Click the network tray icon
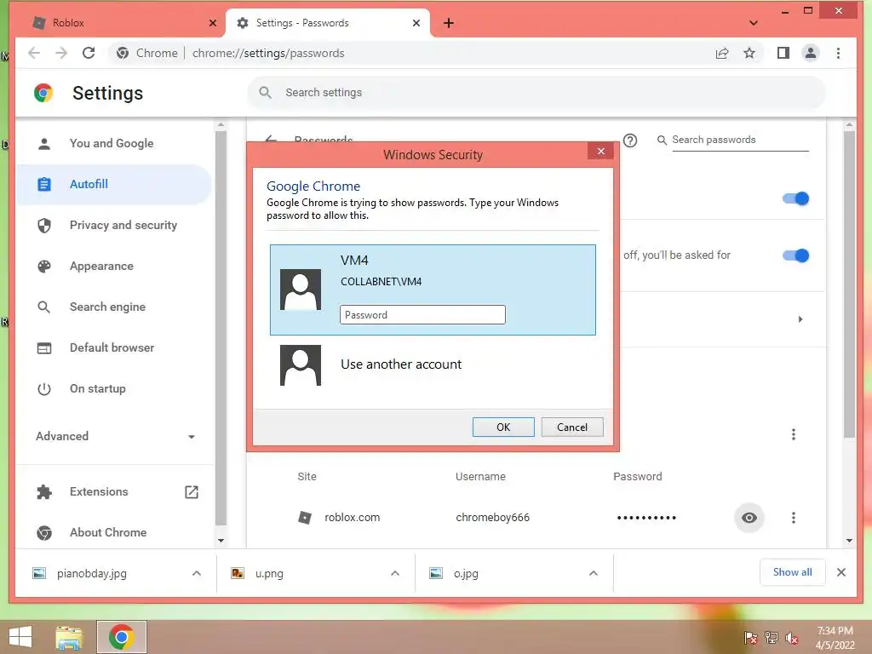This screenshot has width=872, height=654. point(772,638)
